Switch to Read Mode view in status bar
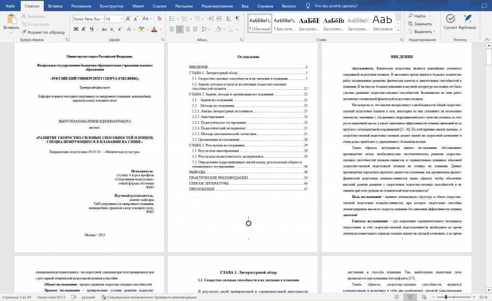Viewport: 492px width, 301px height. 397,297
